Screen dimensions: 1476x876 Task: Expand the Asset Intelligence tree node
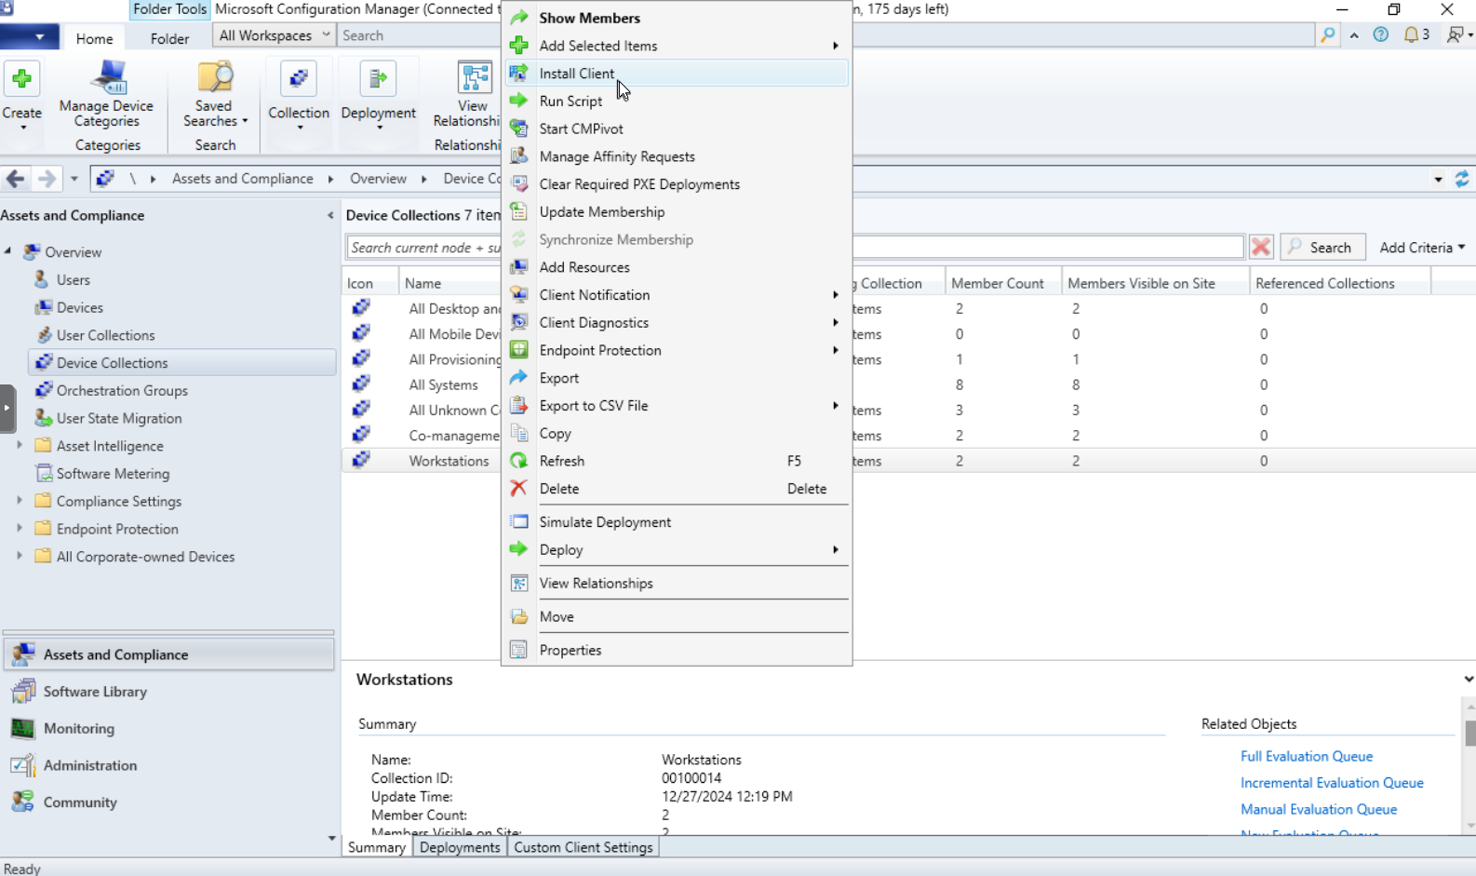(20, 446)
